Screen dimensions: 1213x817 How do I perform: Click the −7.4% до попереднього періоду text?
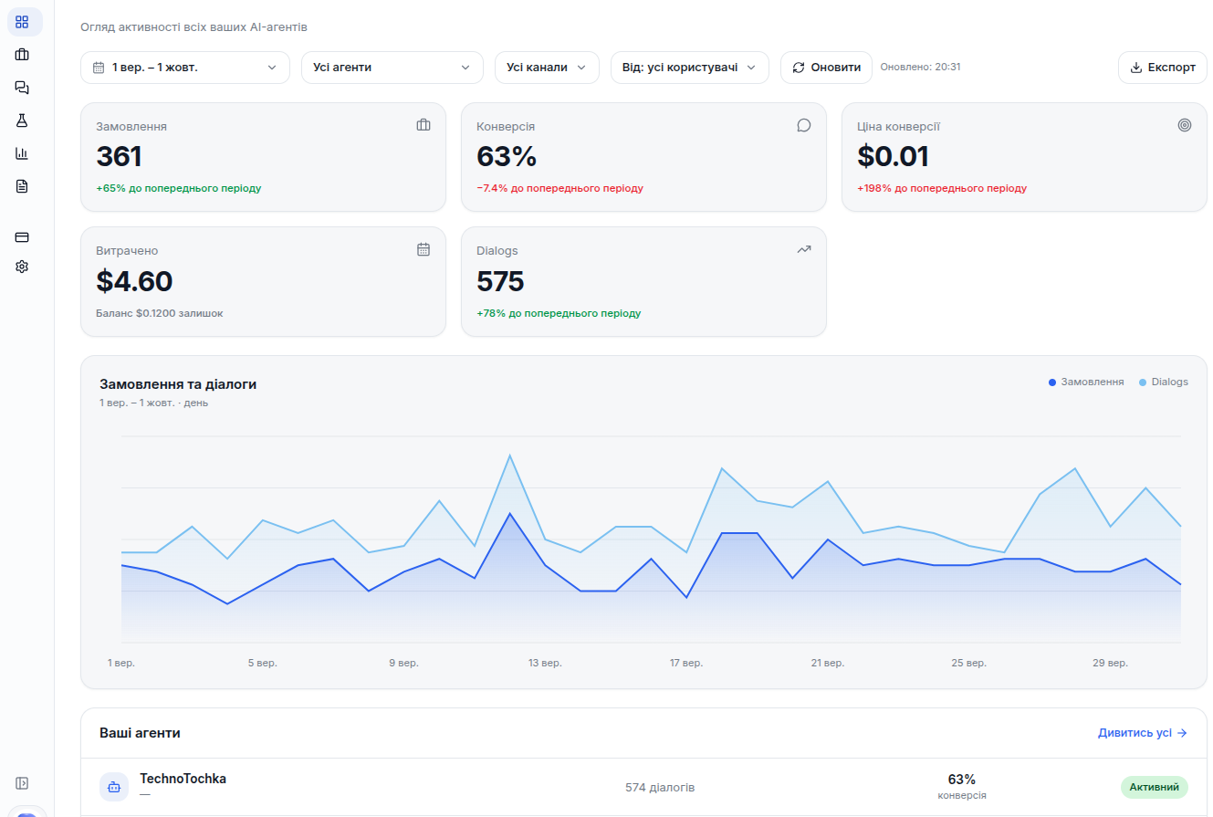(559, 189)
